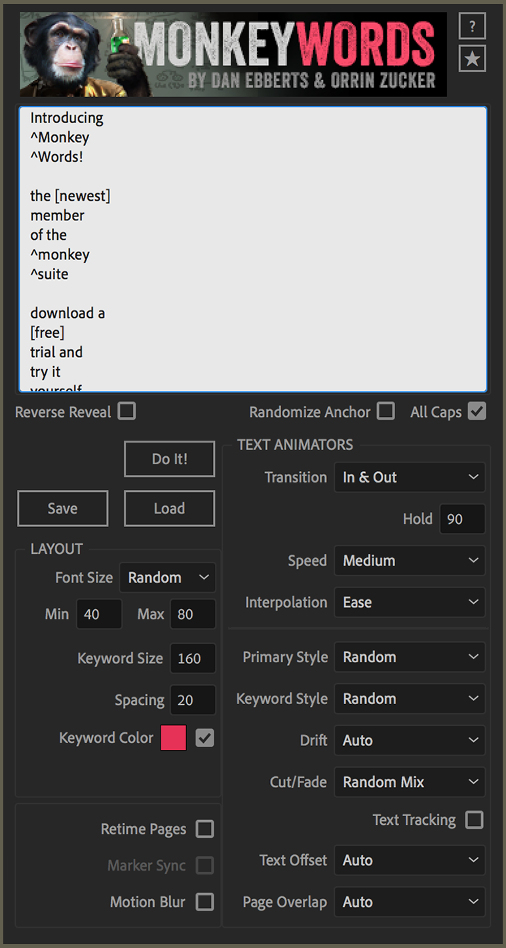This screenshot has height=948, width=506.
Task: Click 'the [newest]' line in text area
Action: (x=70, y=196)
